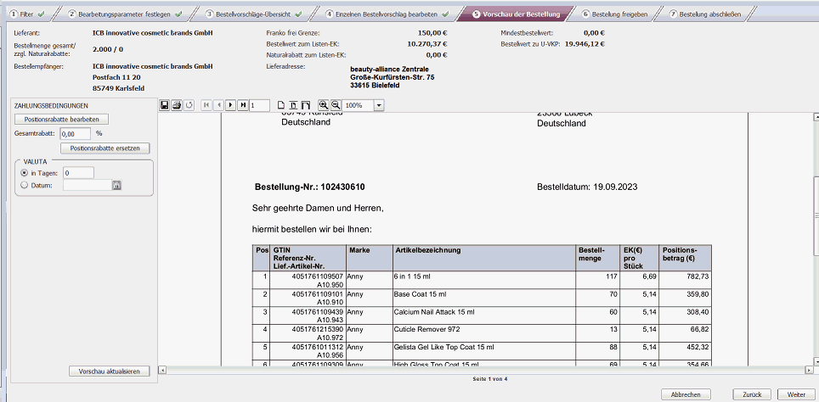Click the horizontal scrollbar left arrow

tap(162, 370)
